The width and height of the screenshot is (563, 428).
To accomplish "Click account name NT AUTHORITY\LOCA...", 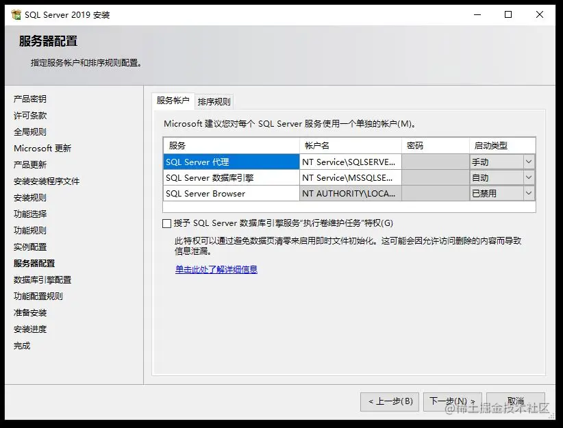I will pyautogui.click(x=351, y=194).
